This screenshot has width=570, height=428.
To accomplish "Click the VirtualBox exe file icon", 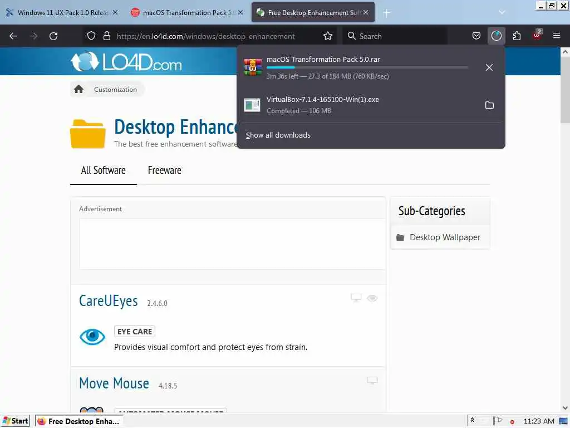I will [252, 105].
